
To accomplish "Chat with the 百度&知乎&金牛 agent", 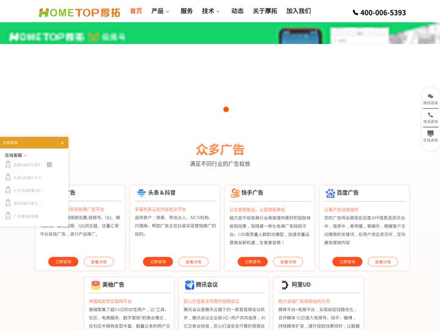I will pyautogui.click(x=28, y=165).
